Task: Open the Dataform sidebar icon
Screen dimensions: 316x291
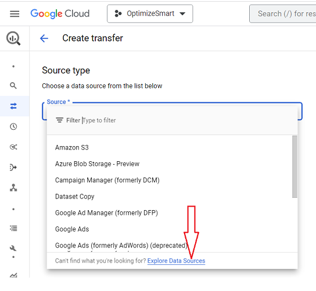Action: click(x=13, y=168)
